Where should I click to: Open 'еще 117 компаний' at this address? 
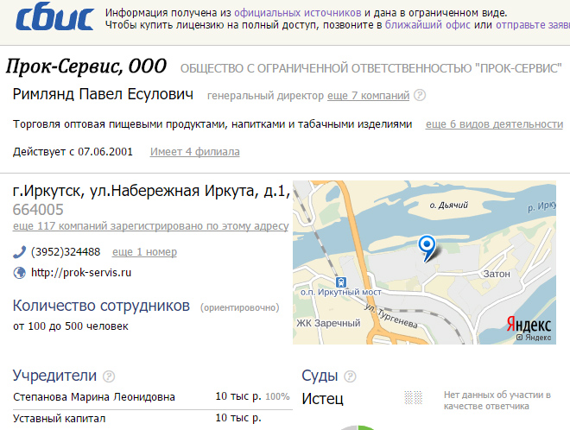point(151,226)
